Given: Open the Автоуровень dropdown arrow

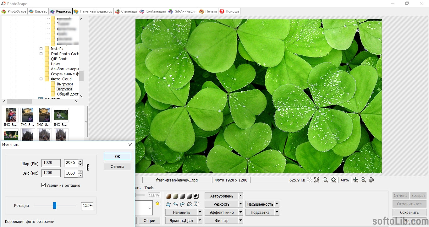Looking at the screenshot, I should pos(240,196).
